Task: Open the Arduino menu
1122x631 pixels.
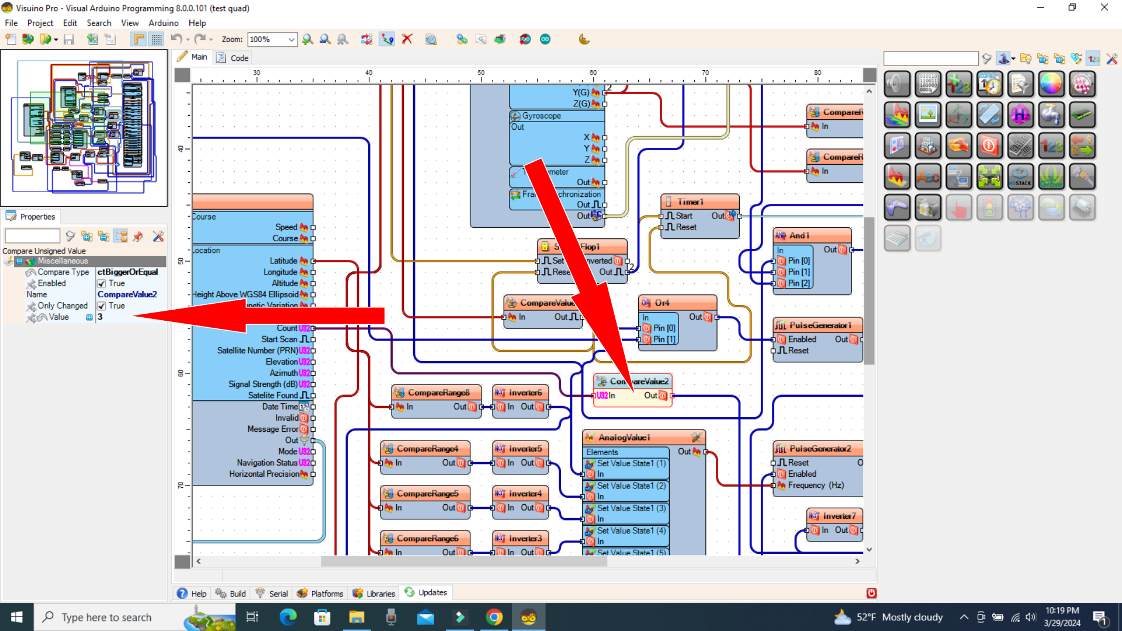Action: coord(164,23)
